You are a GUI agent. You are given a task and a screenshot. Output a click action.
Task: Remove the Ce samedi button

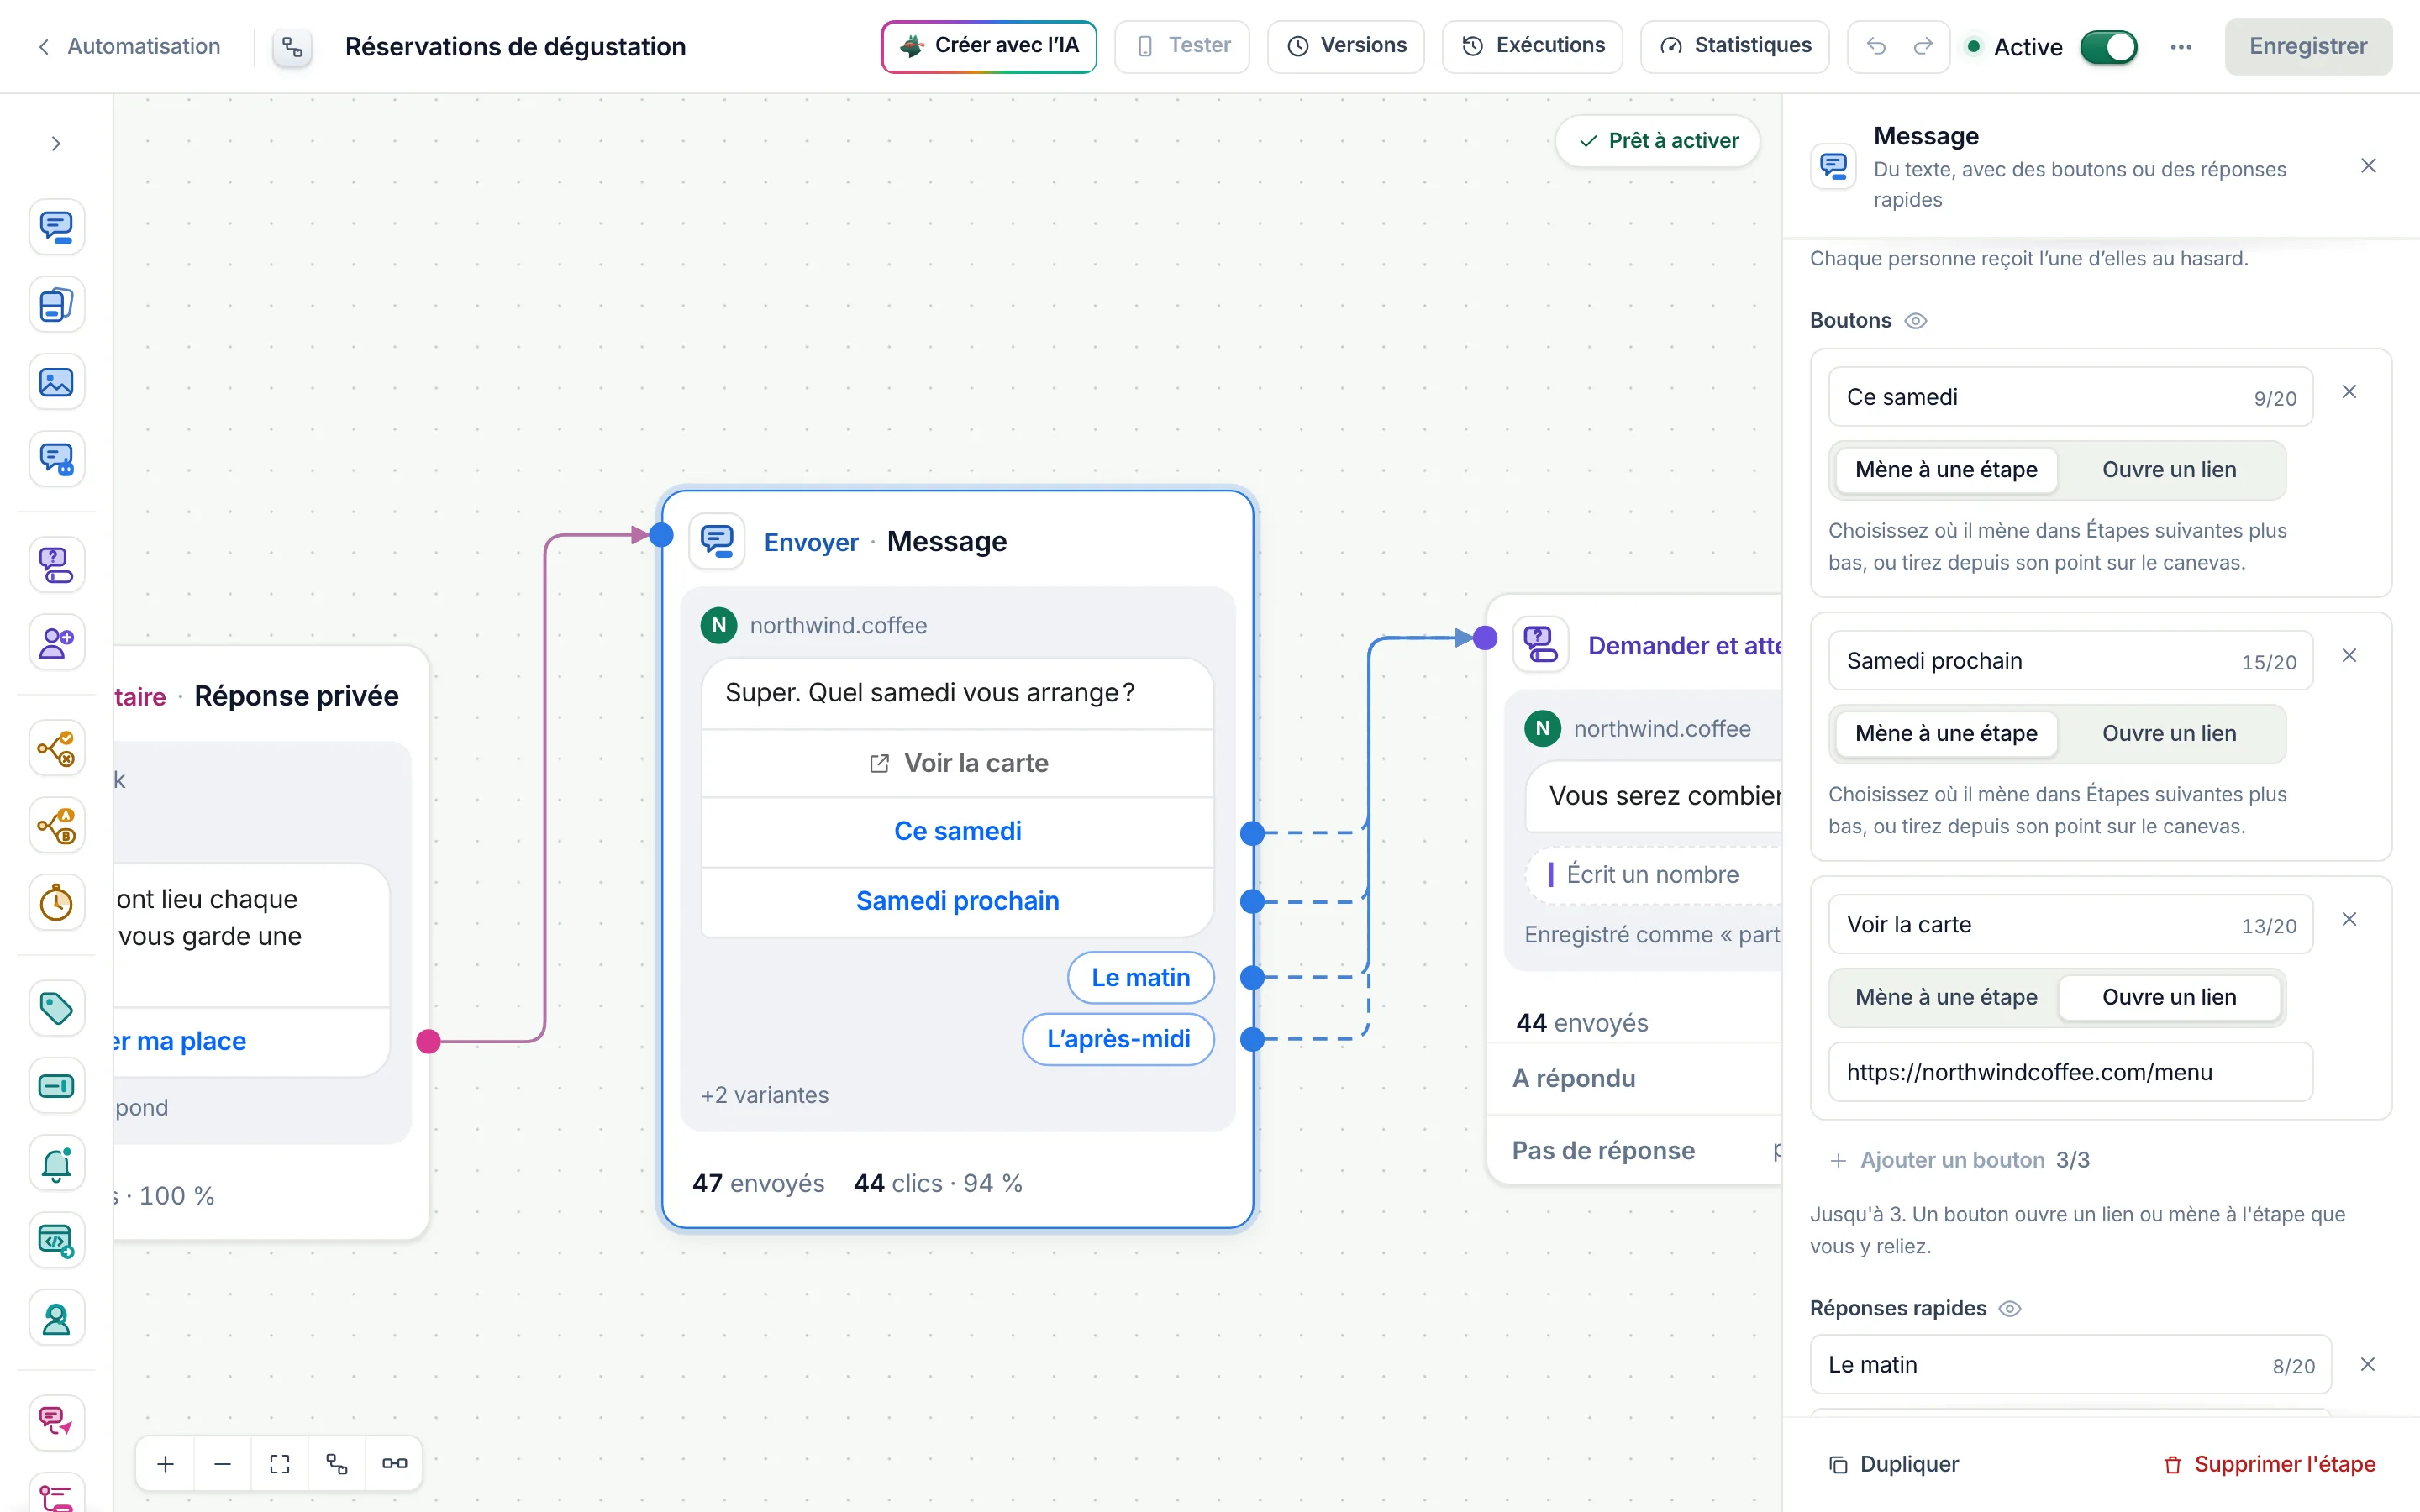2349,392
